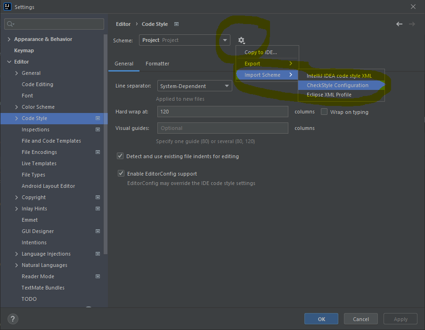Switch to the General tab
Viewport: 425px width, 330px height.
pos(124,64)
